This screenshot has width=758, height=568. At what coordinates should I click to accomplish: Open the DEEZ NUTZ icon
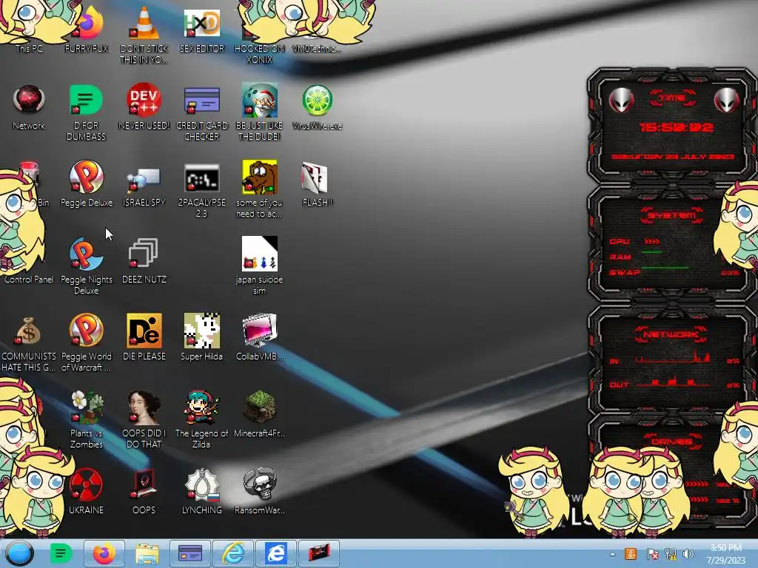tap(144, 254)
